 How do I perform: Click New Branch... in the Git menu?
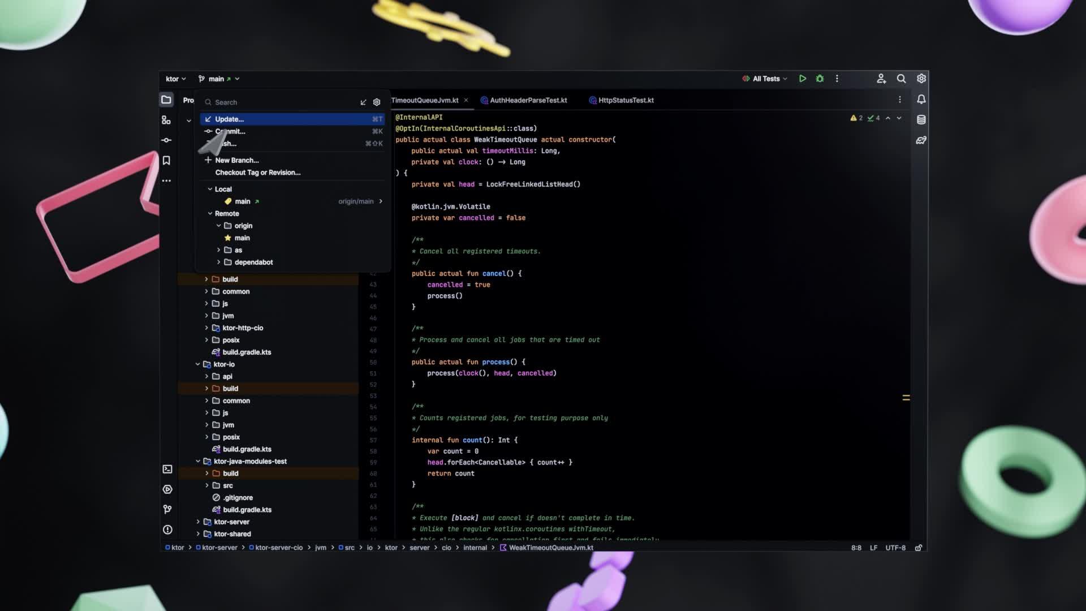coord(238,160)
